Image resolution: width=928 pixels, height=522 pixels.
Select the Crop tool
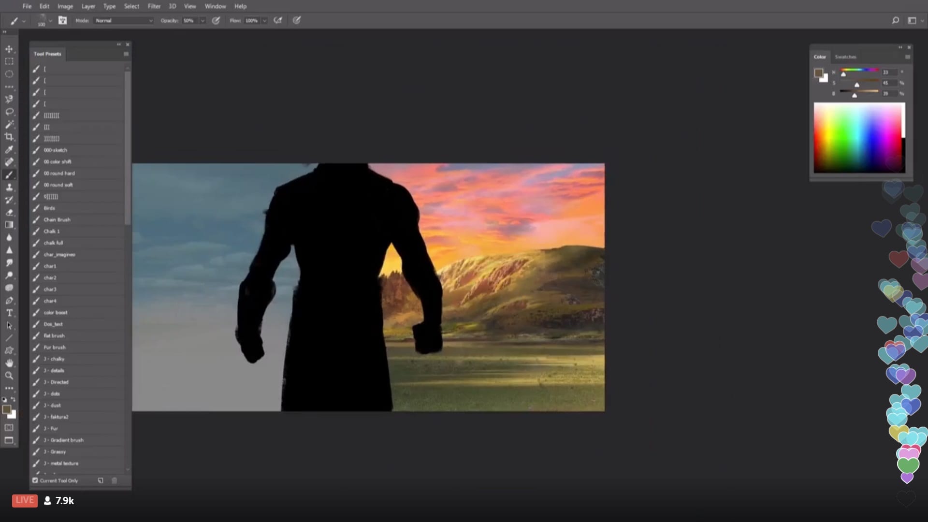tap(9, 137)
